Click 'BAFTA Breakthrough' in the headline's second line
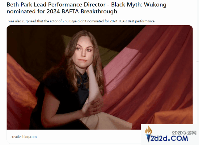This screenshot has height=145, width=199. click(x=89, y=11)
